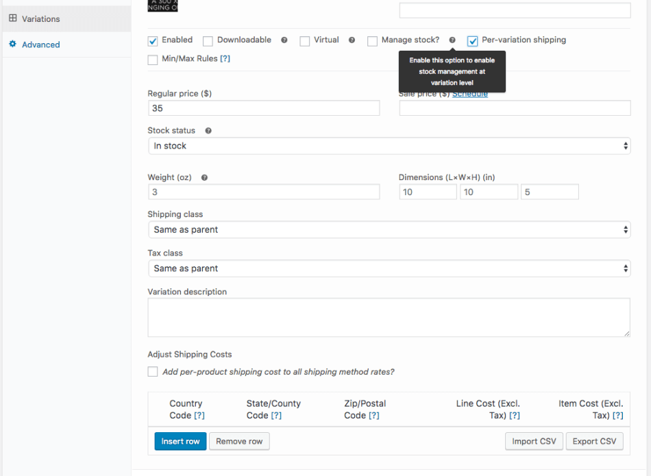Viewport: 651px width, 476px height.
Task: Enable the Downloadable checkbox
Action: (x=207, y=41)
